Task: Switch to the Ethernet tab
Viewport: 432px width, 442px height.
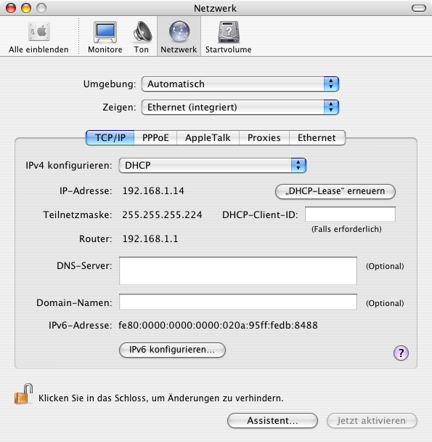Action: click(x=317, y=138)
